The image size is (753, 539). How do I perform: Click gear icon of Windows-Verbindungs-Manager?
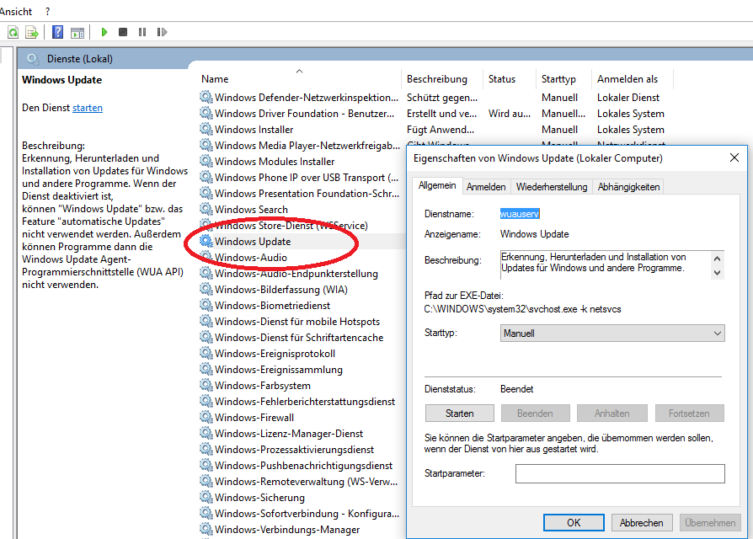coord(206,529)
